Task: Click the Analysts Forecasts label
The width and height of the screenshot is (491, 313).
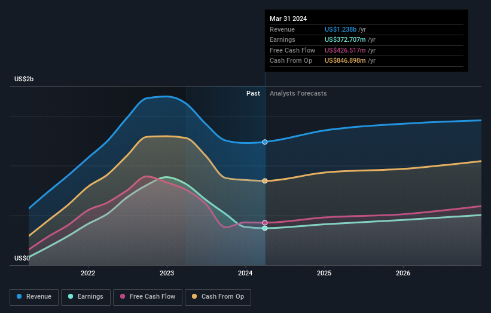Action: coord(298,94)
